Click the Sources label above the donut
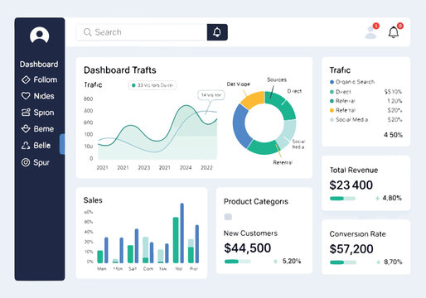Screen dimensions: 426x298 coord(277,79)
